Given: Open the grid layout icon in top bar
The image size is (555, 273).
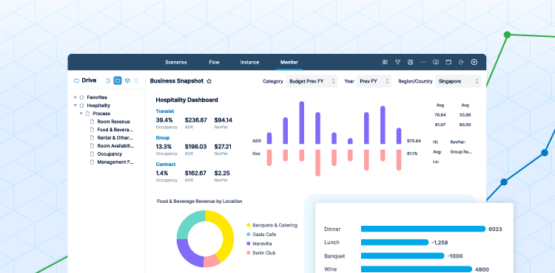Looking at the screenshot, I should (x=385, y=62).
